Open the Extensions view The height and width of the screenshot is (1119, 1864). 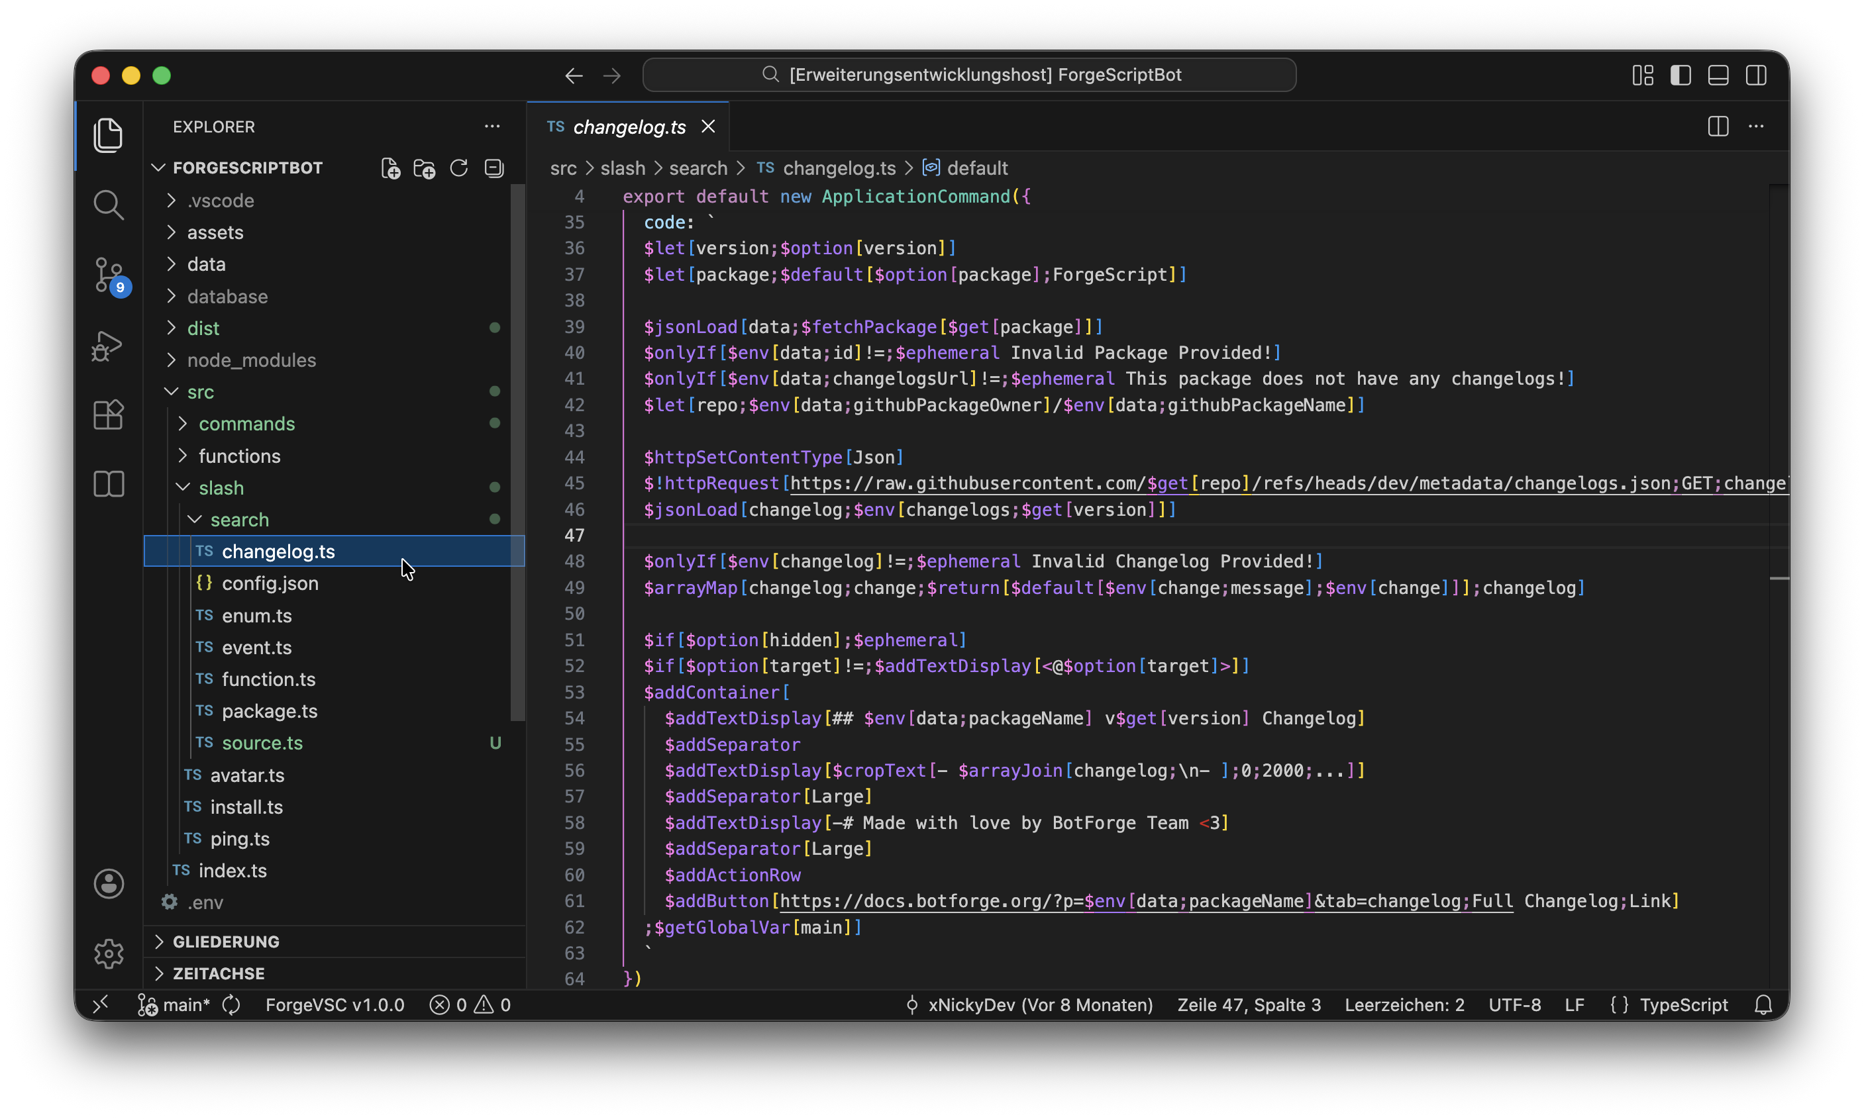(108, 414)
